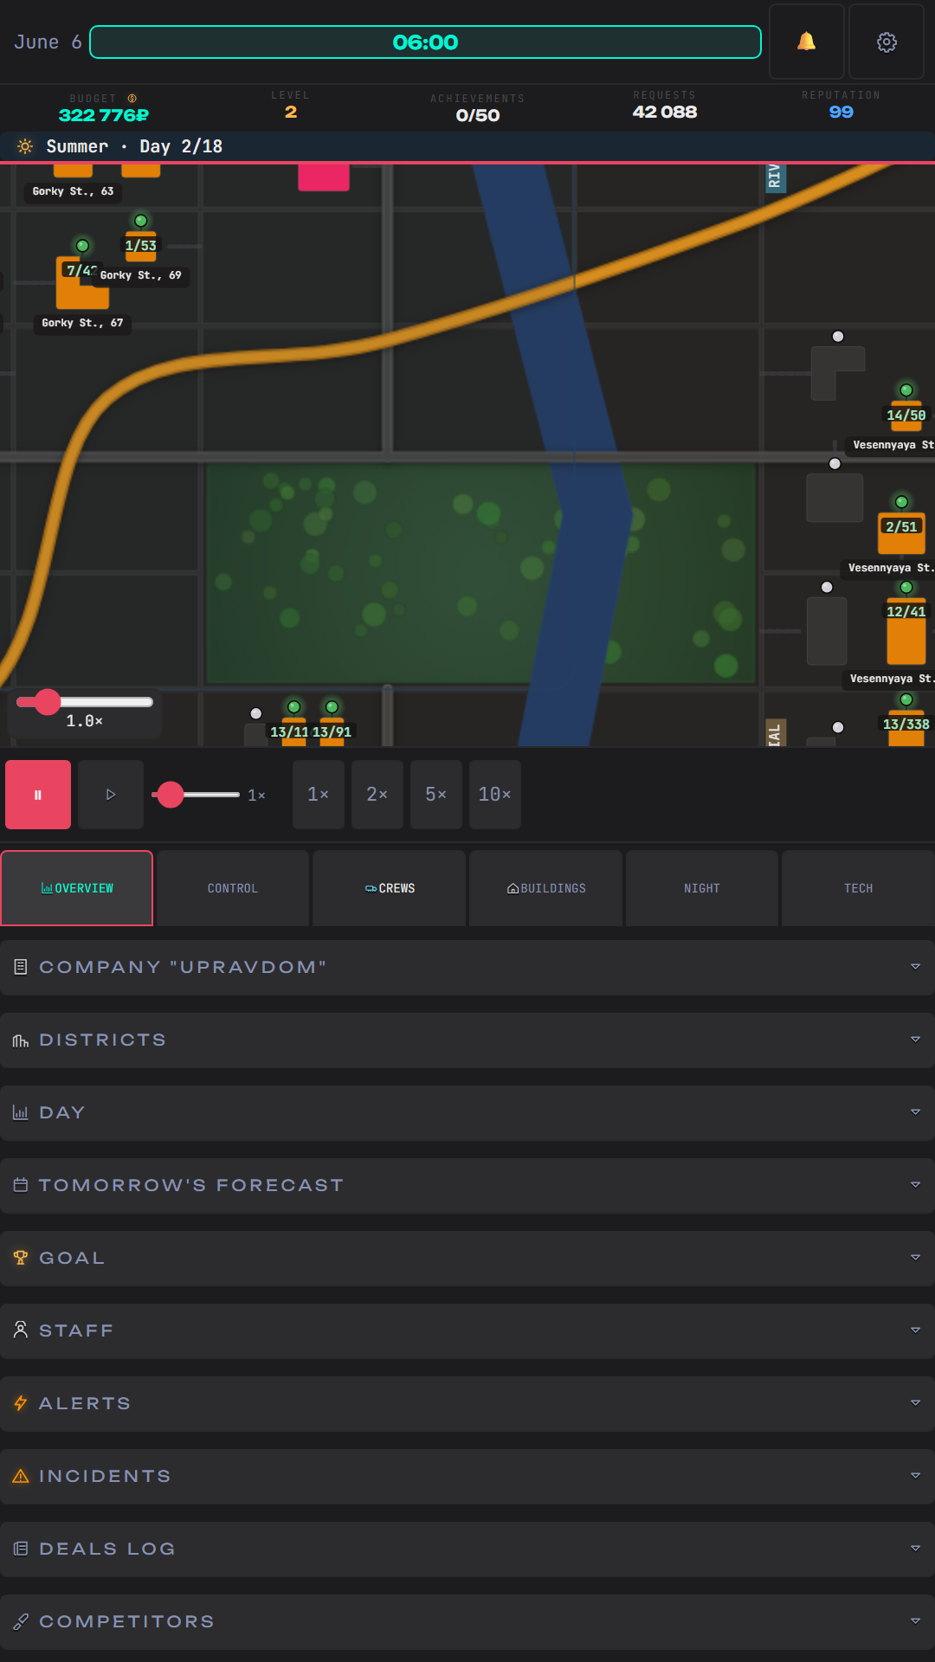This screenshot has width=935, height=1662.
Task: Click the Overview tab chart icon
Action: point(47,888)
